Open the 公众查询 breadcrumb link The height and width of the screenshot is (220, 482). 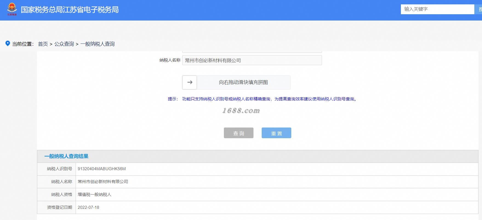tap(64, 44)
